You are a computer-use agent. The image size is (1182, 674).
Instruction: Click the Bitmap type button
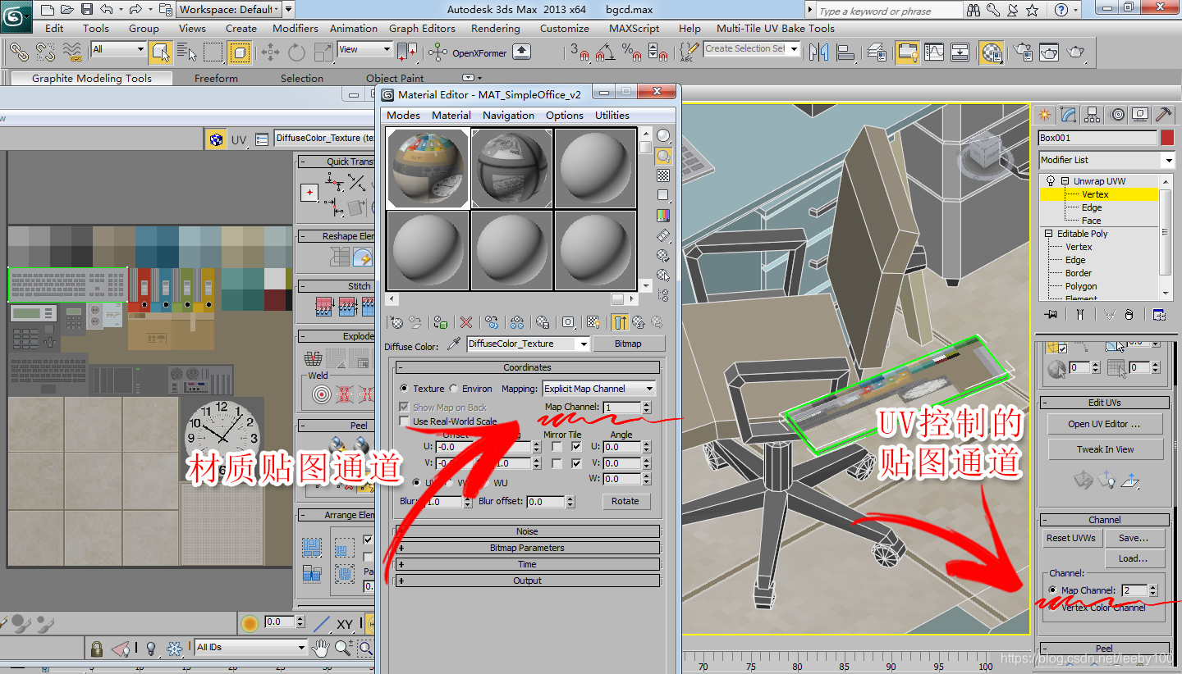628,344
